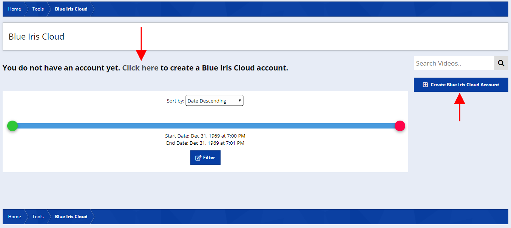
Task: Click the Start Date text under the slider
Action: tap(205, 136)
